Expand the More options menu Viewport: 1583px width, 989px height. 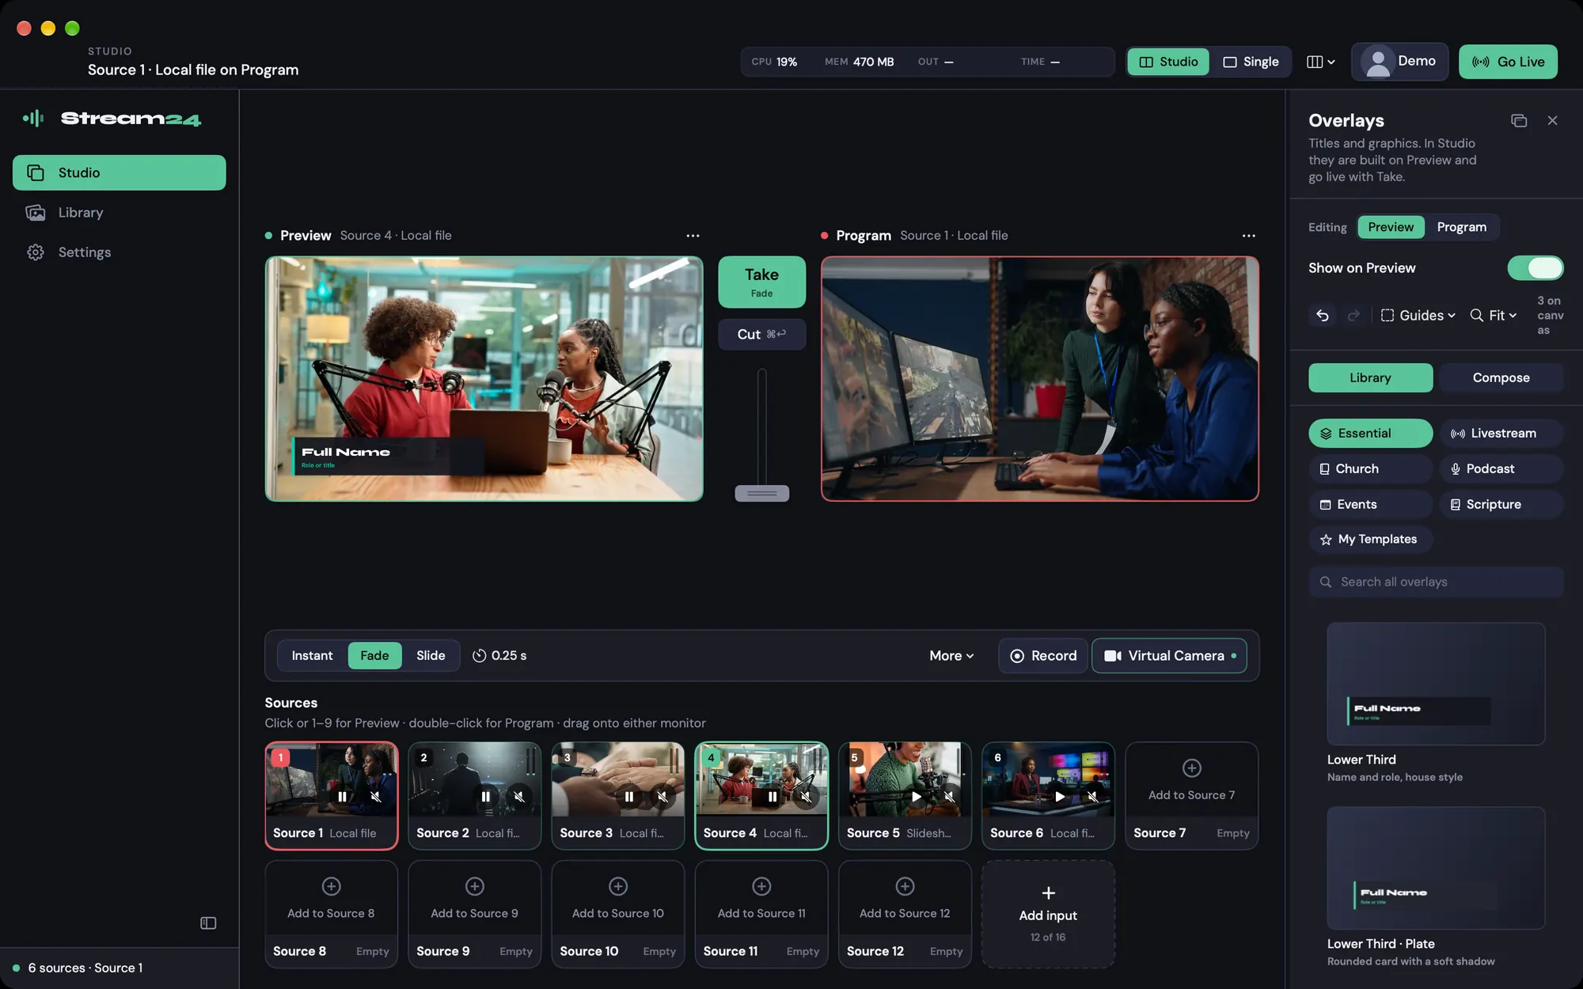951,655
